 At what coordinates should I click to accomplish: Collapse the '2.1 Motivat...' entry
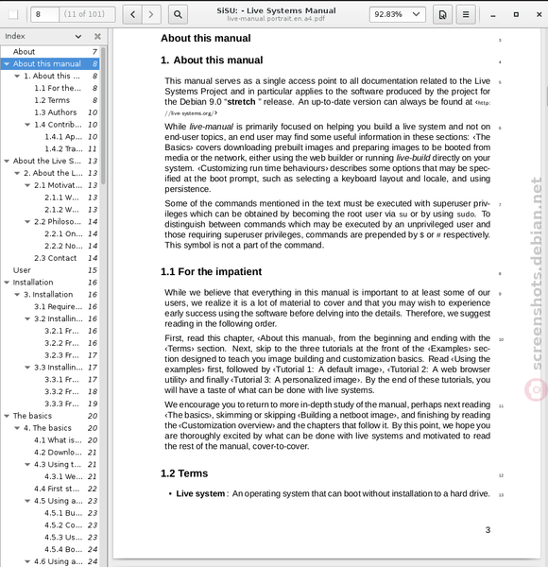tap(27, 185)
